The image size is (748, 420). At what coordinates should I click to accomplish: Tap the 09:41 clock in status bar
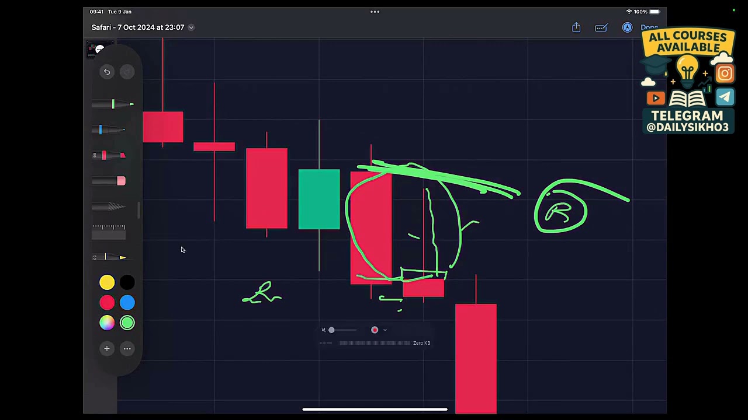(97, 12)
